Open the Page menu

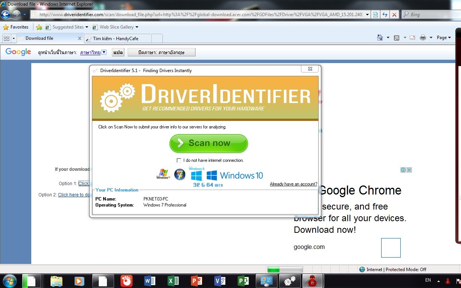click(x=444, y=38)
